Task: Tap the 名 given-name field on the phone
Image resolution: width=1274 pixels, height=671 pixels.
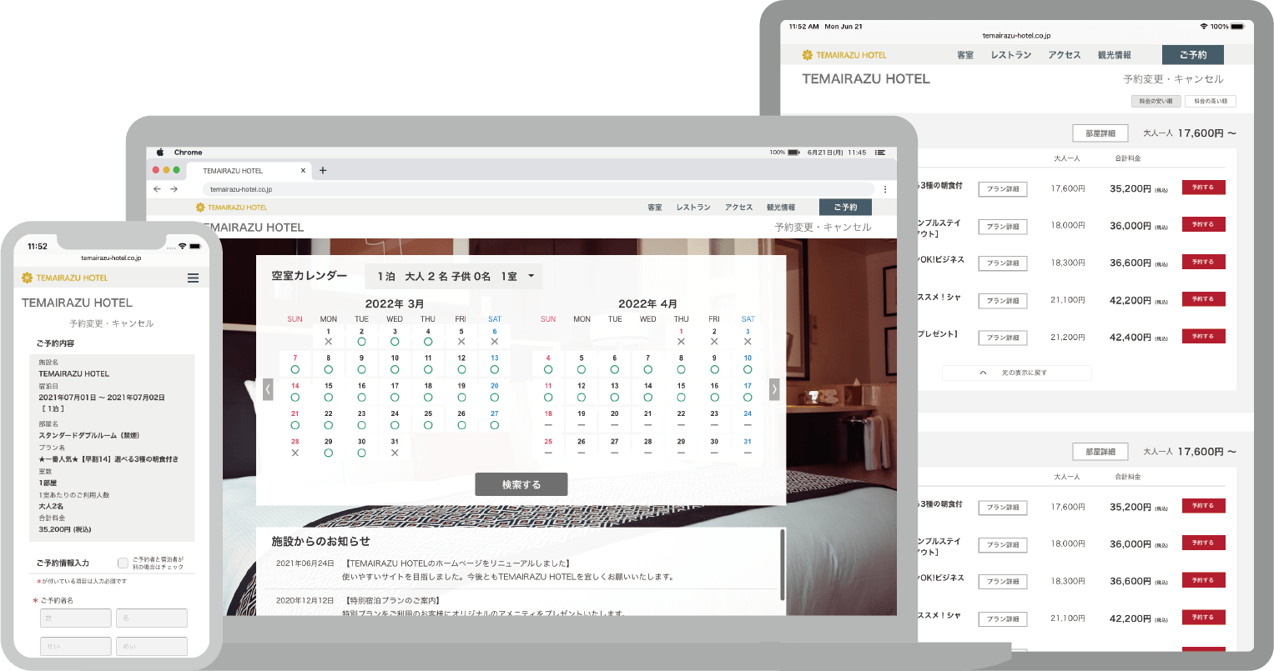Action: click(x=152, y=618)
